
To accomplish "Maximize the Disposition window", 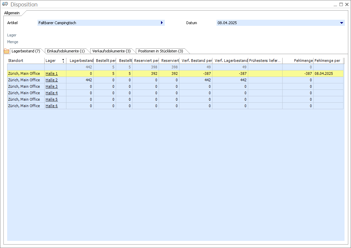I will [x=341, y=4].
